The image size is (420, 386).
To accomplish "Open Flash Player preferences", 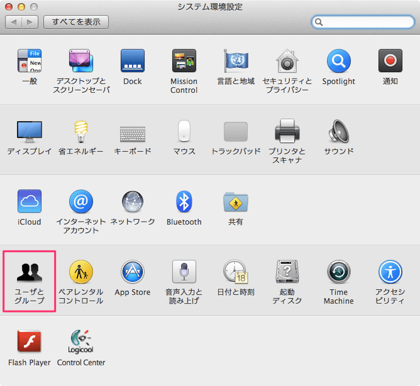I will click(30, 341).
